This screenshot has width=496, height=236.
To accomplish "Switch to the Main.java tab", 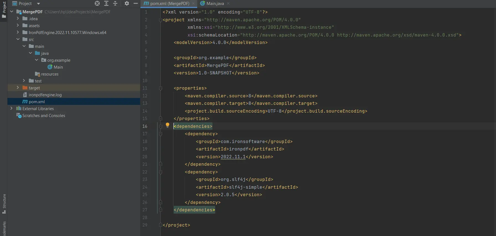I will coord(215,4).
